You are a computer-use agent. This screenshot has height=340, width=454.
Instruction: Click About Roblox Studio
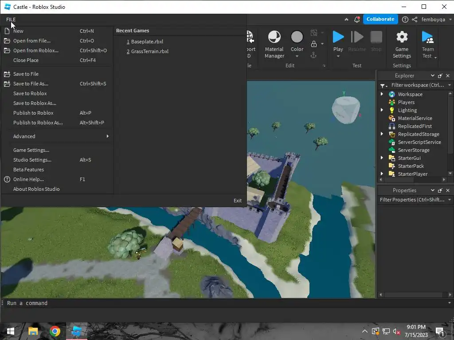pyautogui.click(x=57, y=189)
